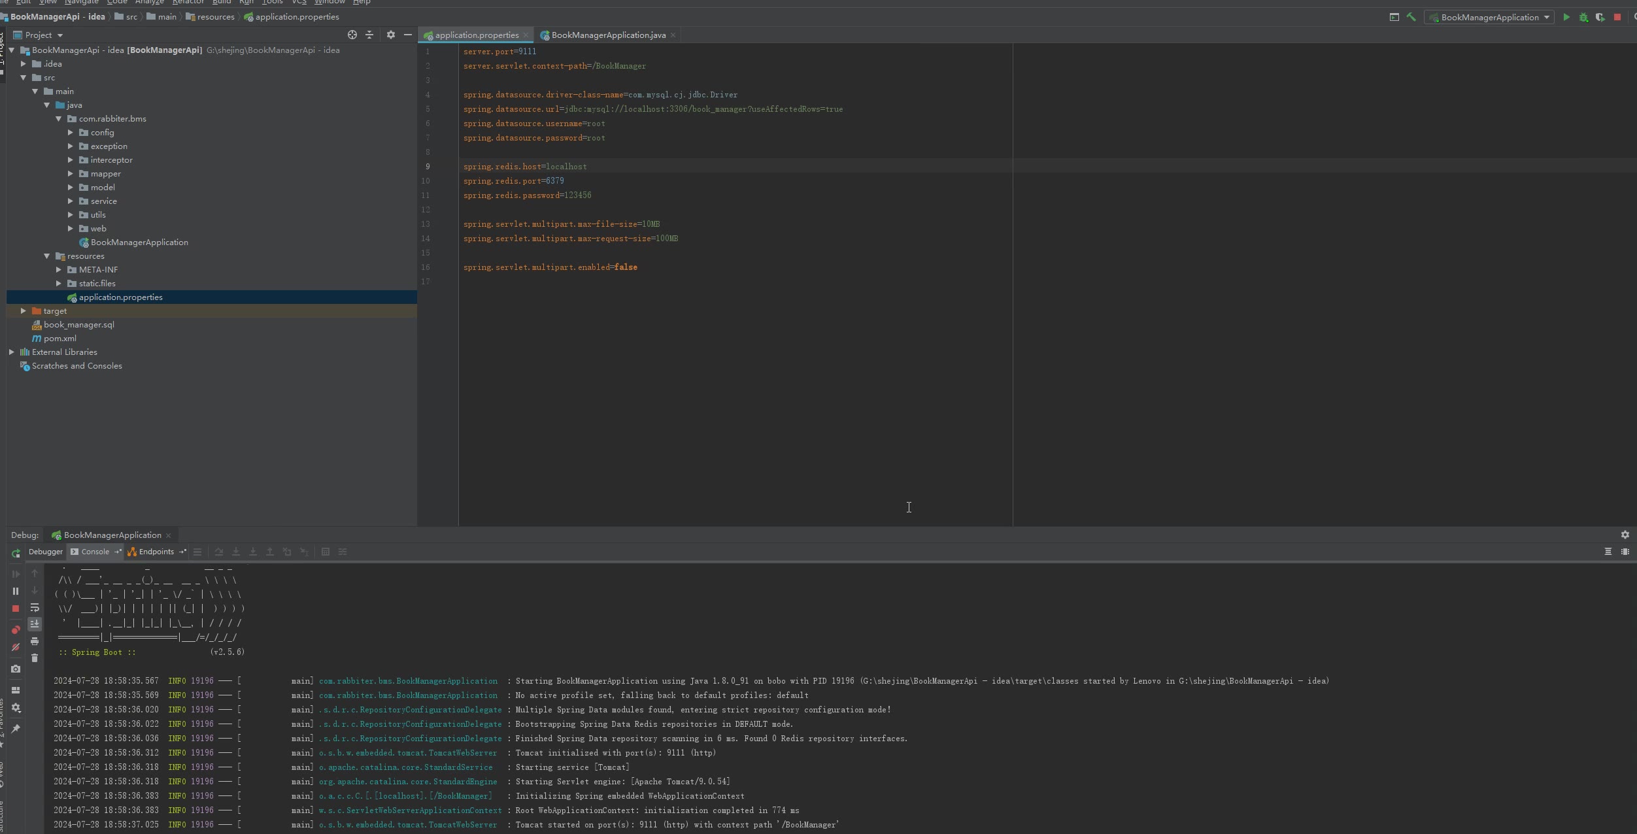The image size is (1637, 834).
Task: Click the Rerun BookManagerApplication icon
Action: tap(16, 554)
